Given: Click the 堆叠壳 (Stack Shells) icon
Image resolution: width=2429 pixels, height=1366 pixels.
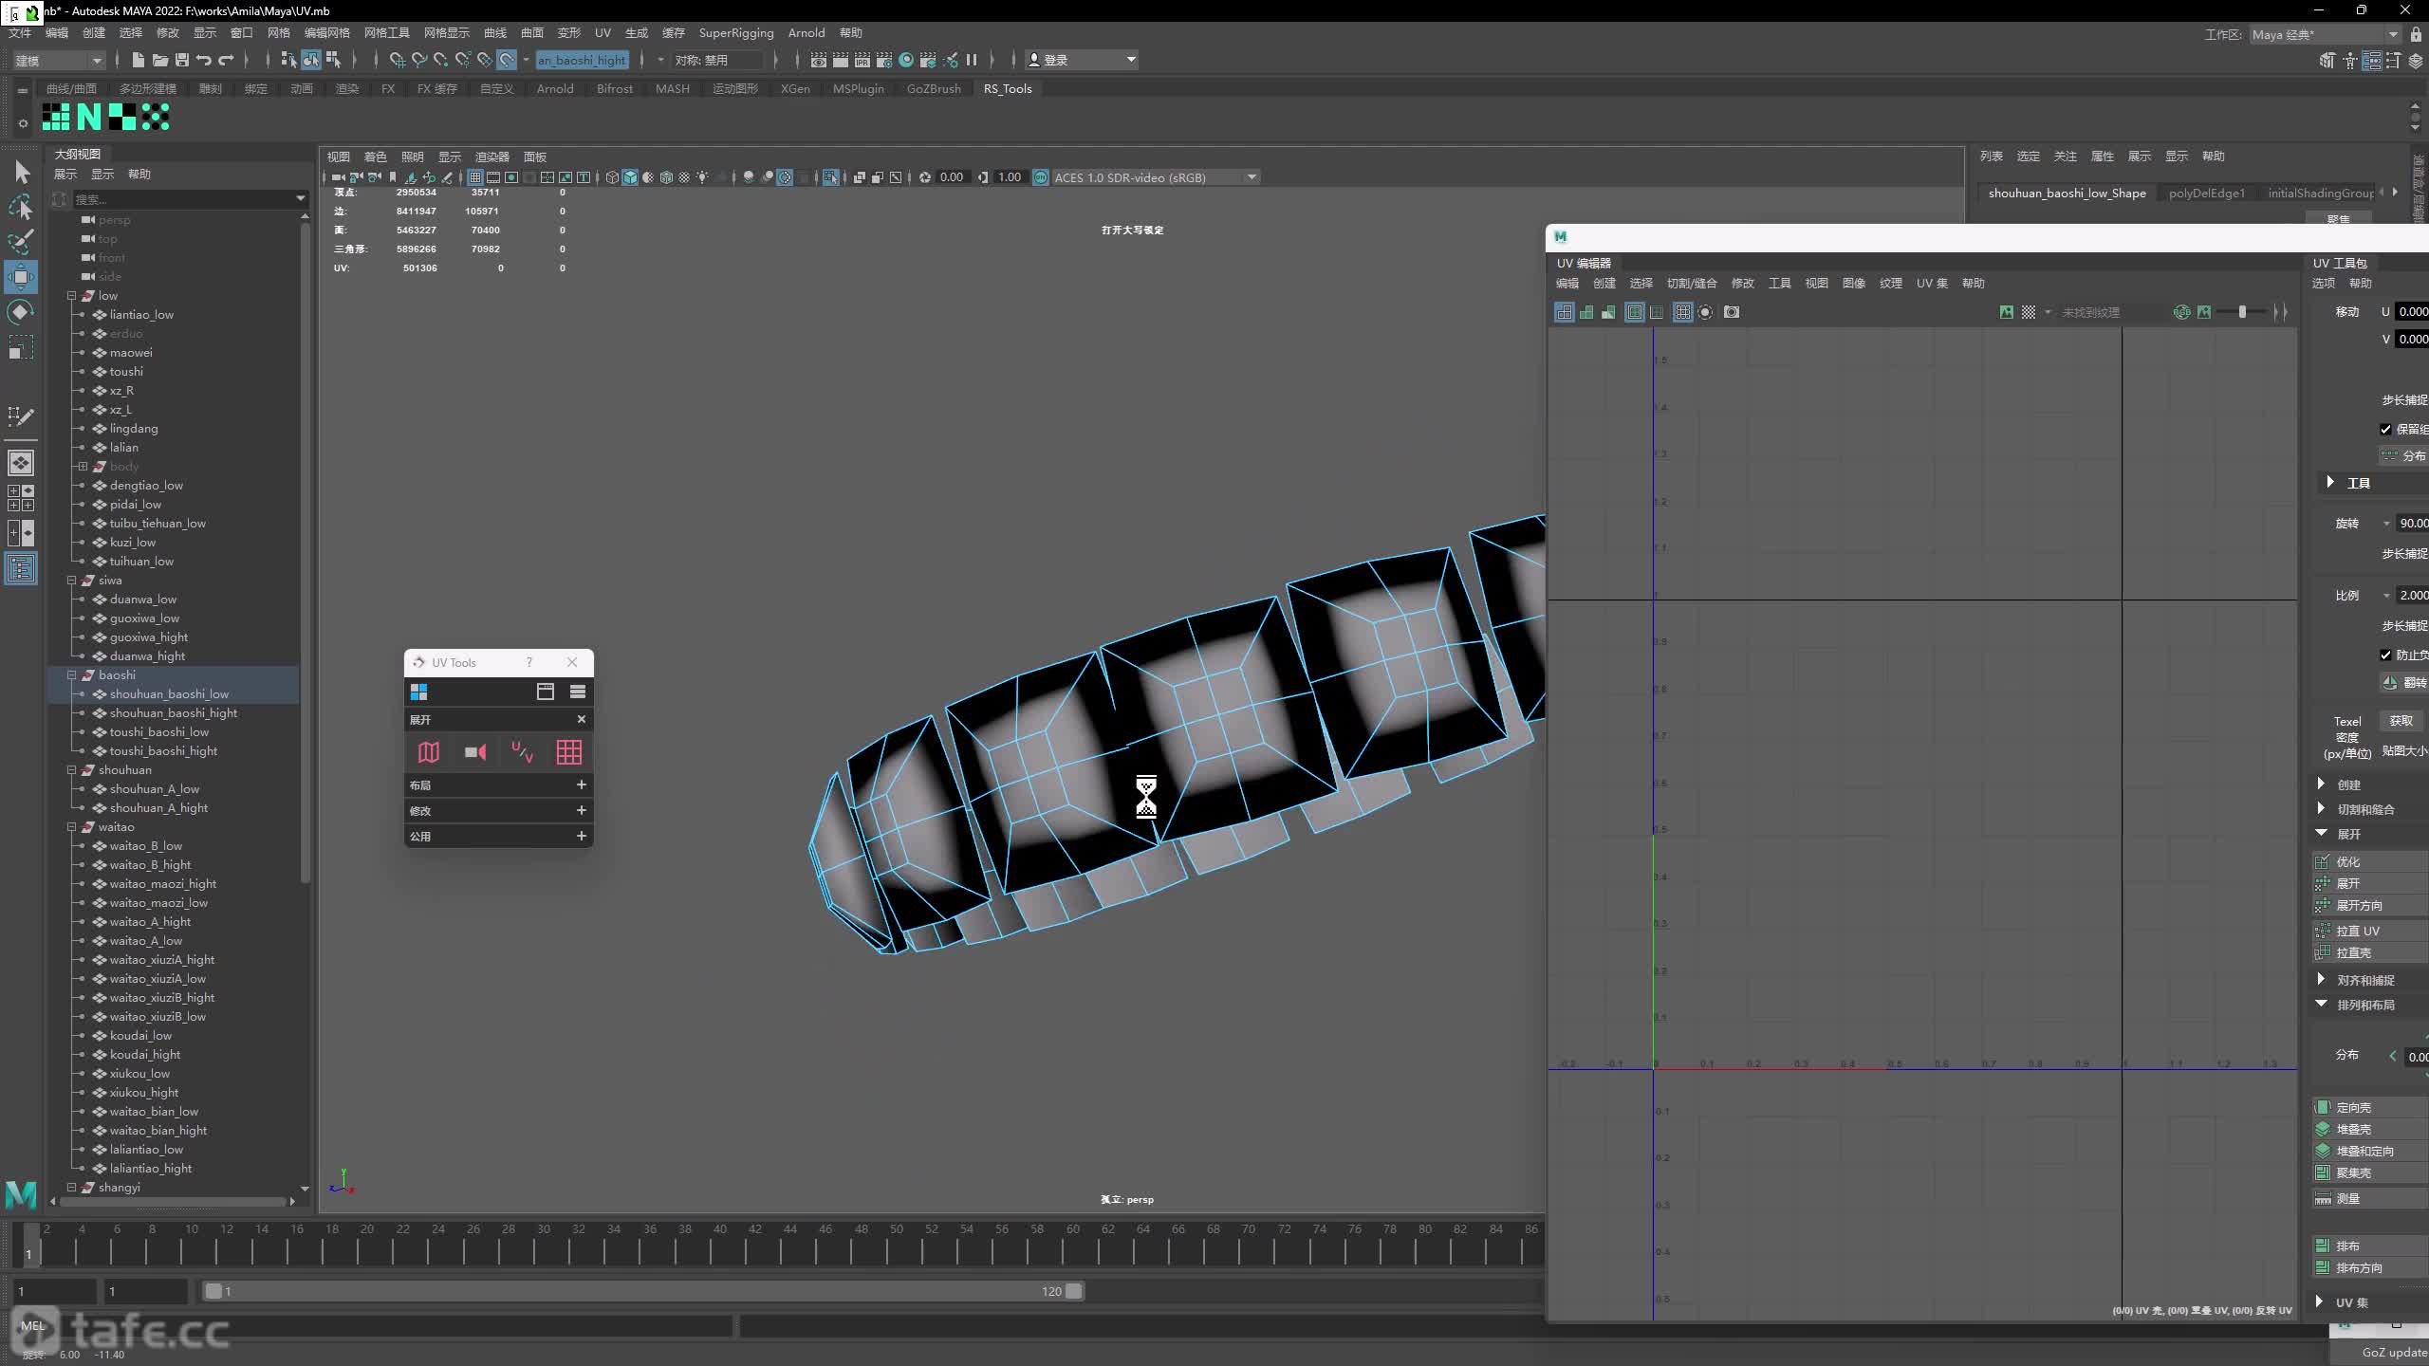Looking at the screenshot, I should click(2323, 1129).
